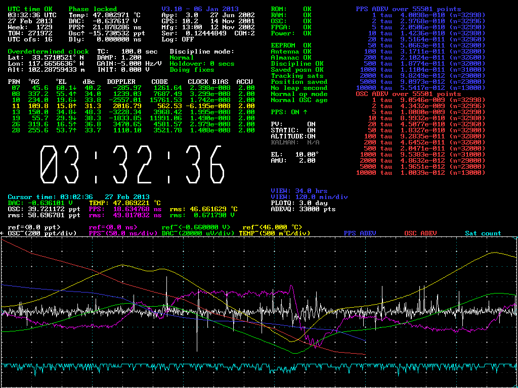This screenshot has height=388, width=518.
Task: Click the Osc value -15.730532 ppt
Action: click(x=116, y=33)
